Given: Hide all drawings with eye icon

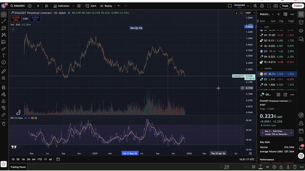Looking at the screenshot, I should coord(3,108).
